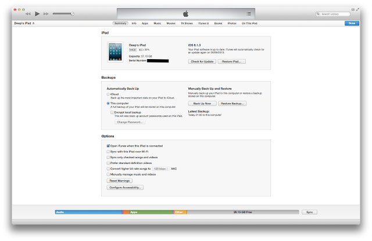Click the Apps segment of storage bar

(x=151, y=212)
